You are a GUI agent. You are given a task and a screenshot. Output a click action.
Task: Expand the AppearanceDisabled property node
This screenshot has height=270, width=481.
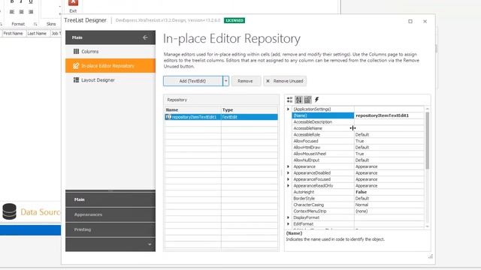(288, 173)
